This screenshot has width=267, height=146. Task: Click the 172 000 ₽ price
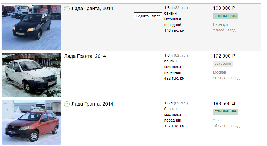(x=224, y=56)
